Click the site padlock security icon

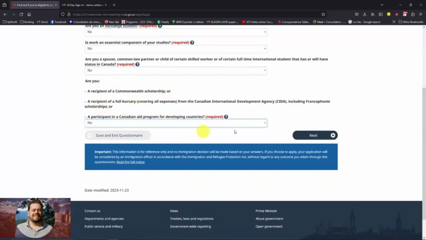click(69, 14)
